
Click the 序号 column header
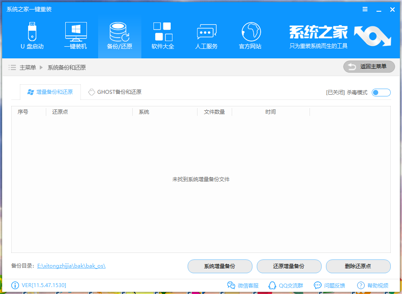click(x=23, y=112)
